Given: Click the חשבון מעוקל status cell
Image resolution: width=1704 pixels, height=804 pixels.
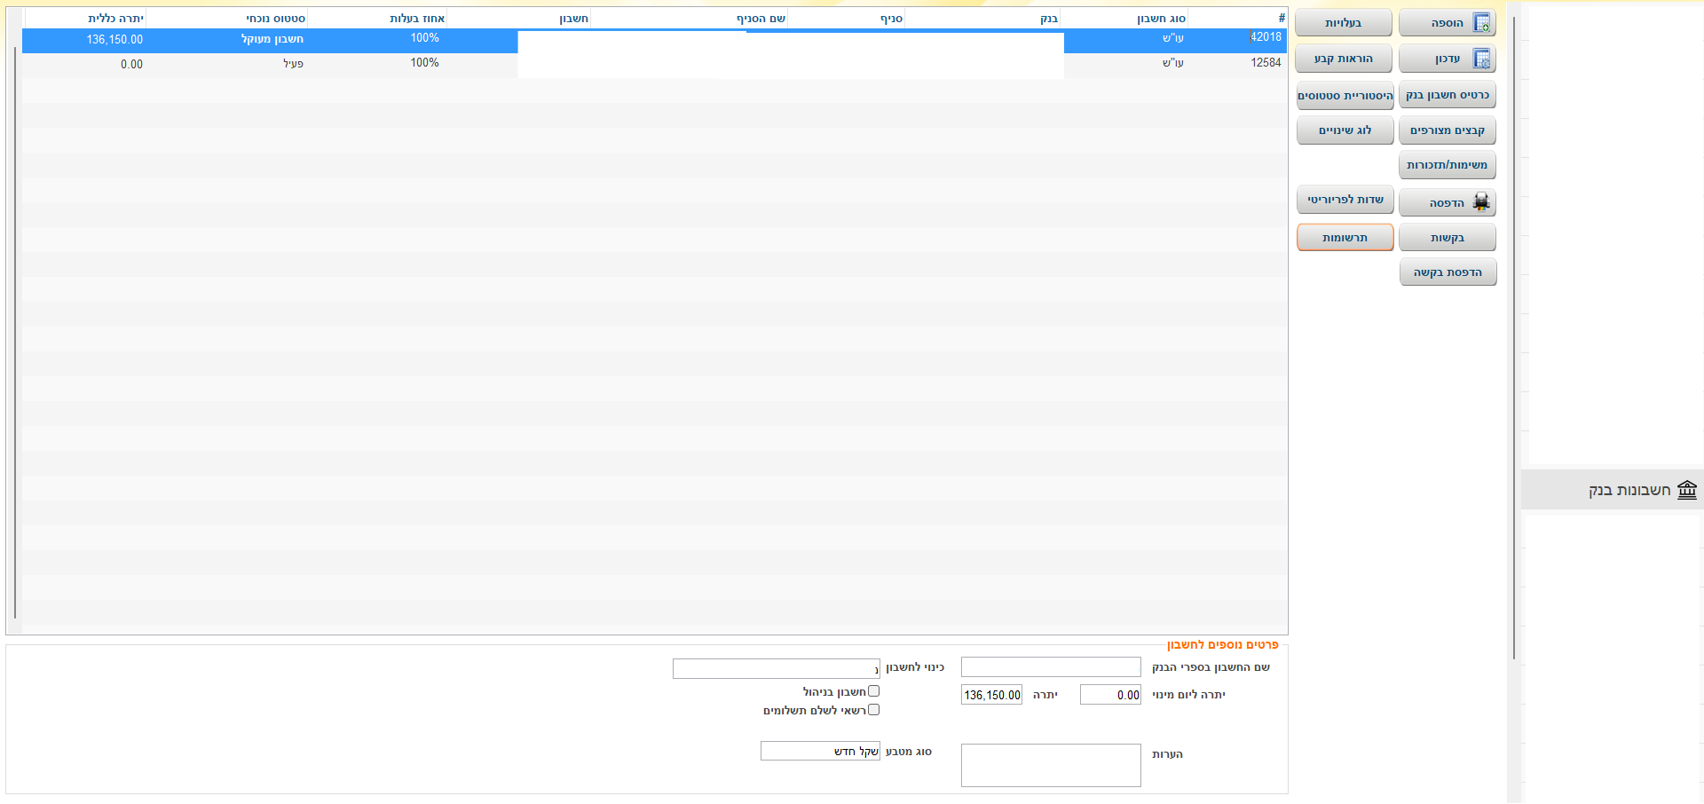Looking at the screenshot, I should pos(272,39).
